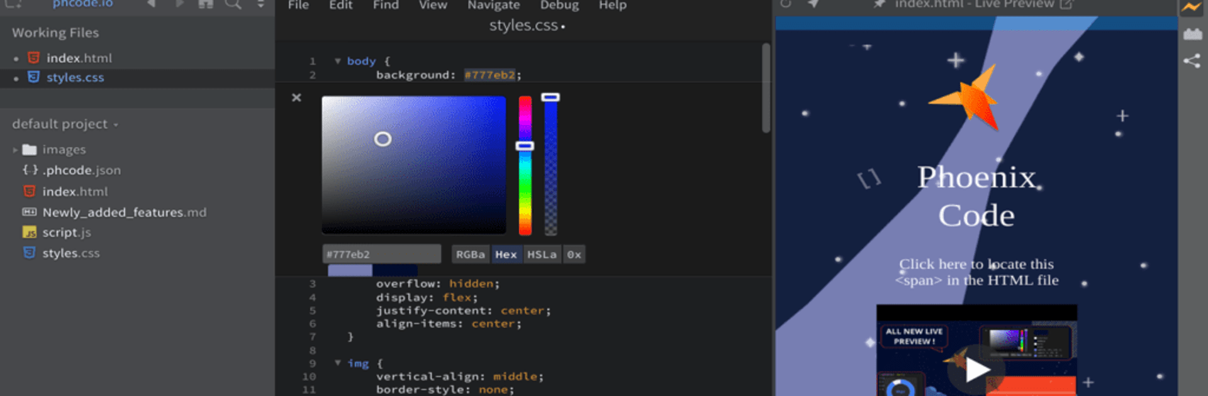Screen dimensions: 1208x396
Task: Click the Live Preview lightning icon
Action: click(x=1192, y=8)
